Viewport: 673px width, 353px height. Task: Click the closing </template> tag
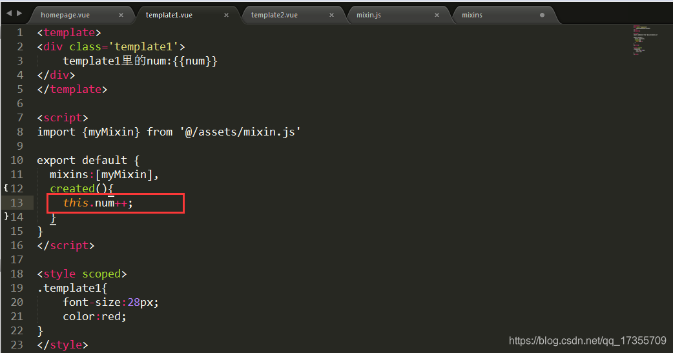[72, 89]
